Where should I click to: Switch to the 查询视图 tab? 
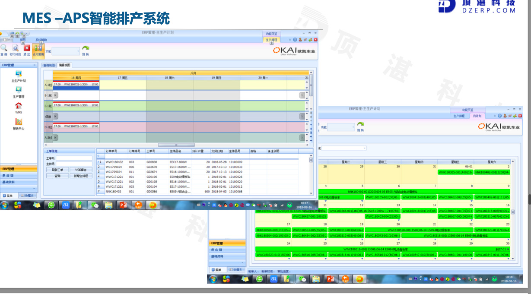[49, 65]
